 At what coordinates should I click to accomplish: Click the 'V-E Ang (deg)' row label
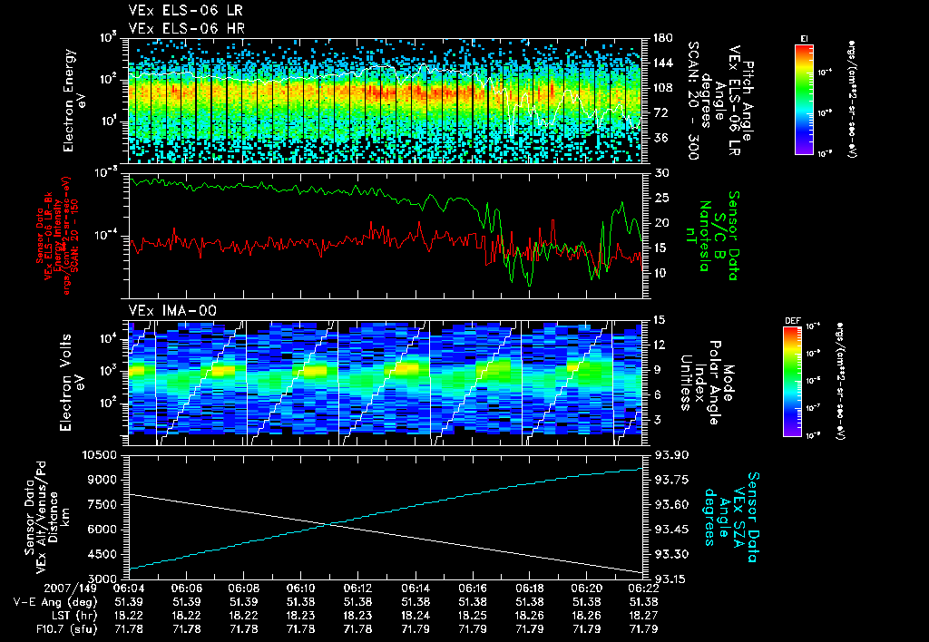point(55,602)
